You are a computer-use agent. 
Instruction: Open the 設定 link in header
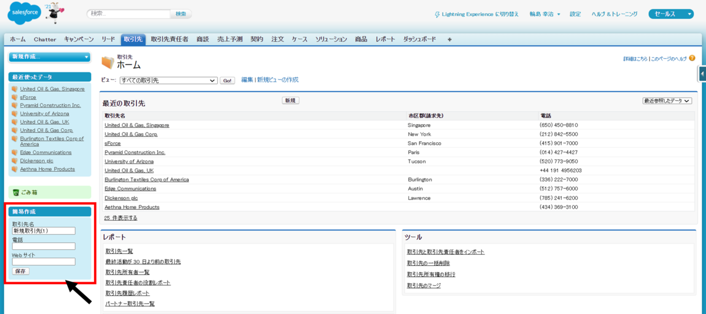pyautogui.click(x=575, y=14)
